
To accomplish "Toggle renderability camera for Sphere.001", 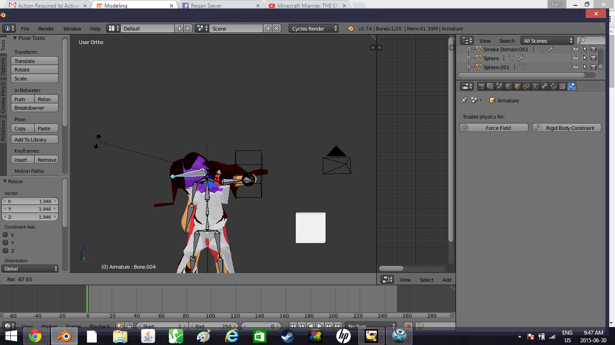I will 593,67.
